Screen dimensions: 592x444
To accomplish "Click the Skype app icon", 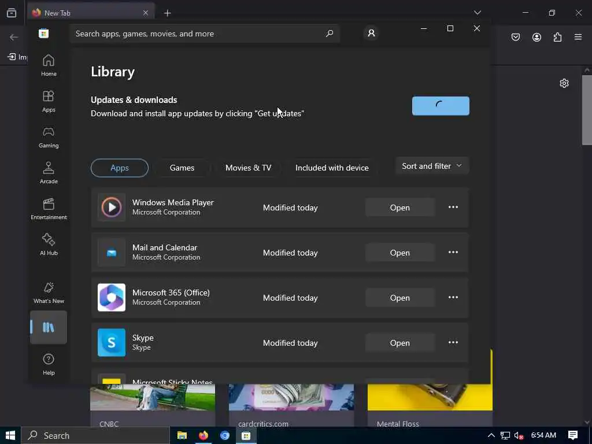I will point(112,342).
